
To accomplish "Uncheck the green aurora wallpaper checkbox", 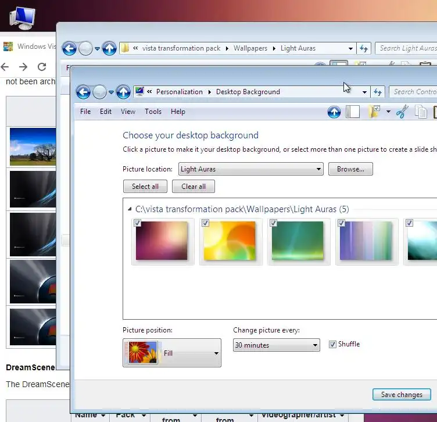I will [273, 223].
